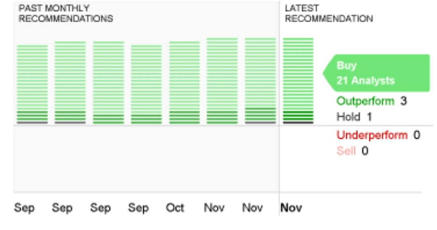Select the second Nov past recommendations bar

[x=260, y=81]
